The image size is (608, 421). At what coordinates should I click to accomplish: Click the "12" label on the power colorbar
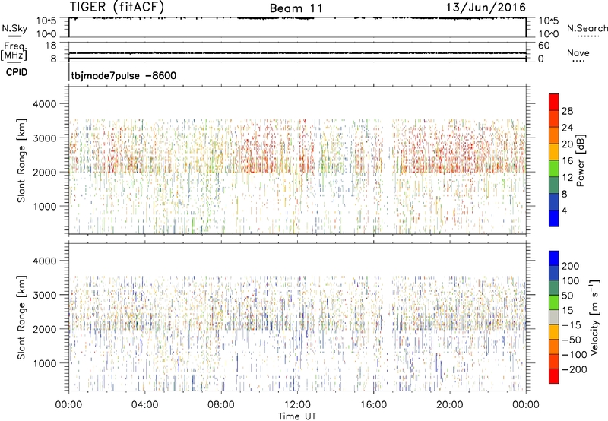point(567,178)
